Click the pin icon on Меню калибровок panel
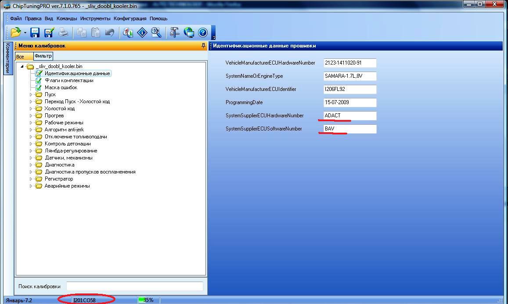Viewport: 508px width, 304px height. click(203, 45)
